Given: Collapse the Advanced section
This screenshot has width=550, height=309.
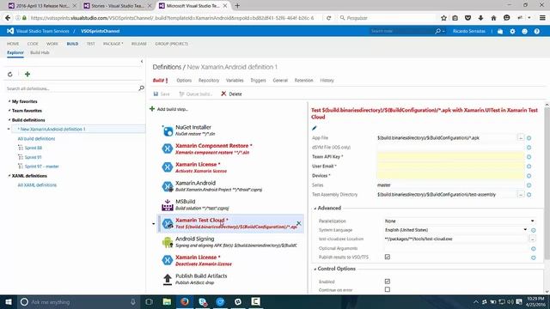Looking at the screenshot, I should click(315, 208).
